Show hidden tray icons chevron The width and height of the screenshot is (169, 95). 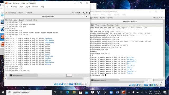click(x=129, y=92)
